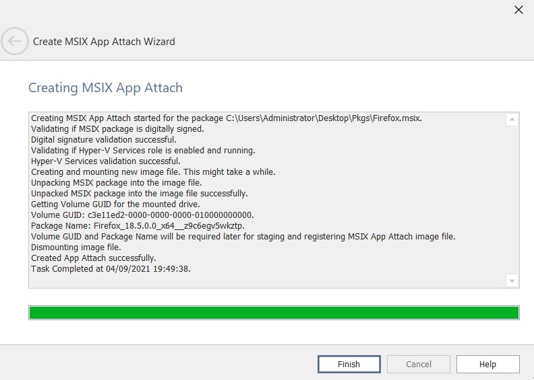Open Help for the wizard
The height and width of the screenshot is (380, 534).
(487, 364)
